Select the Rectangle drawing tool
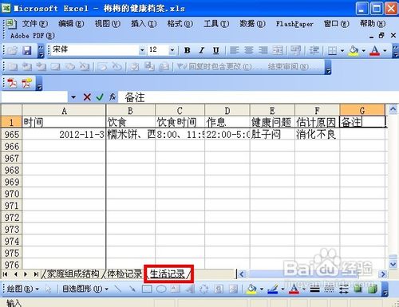The image size is (399, 307). point(147,289)
